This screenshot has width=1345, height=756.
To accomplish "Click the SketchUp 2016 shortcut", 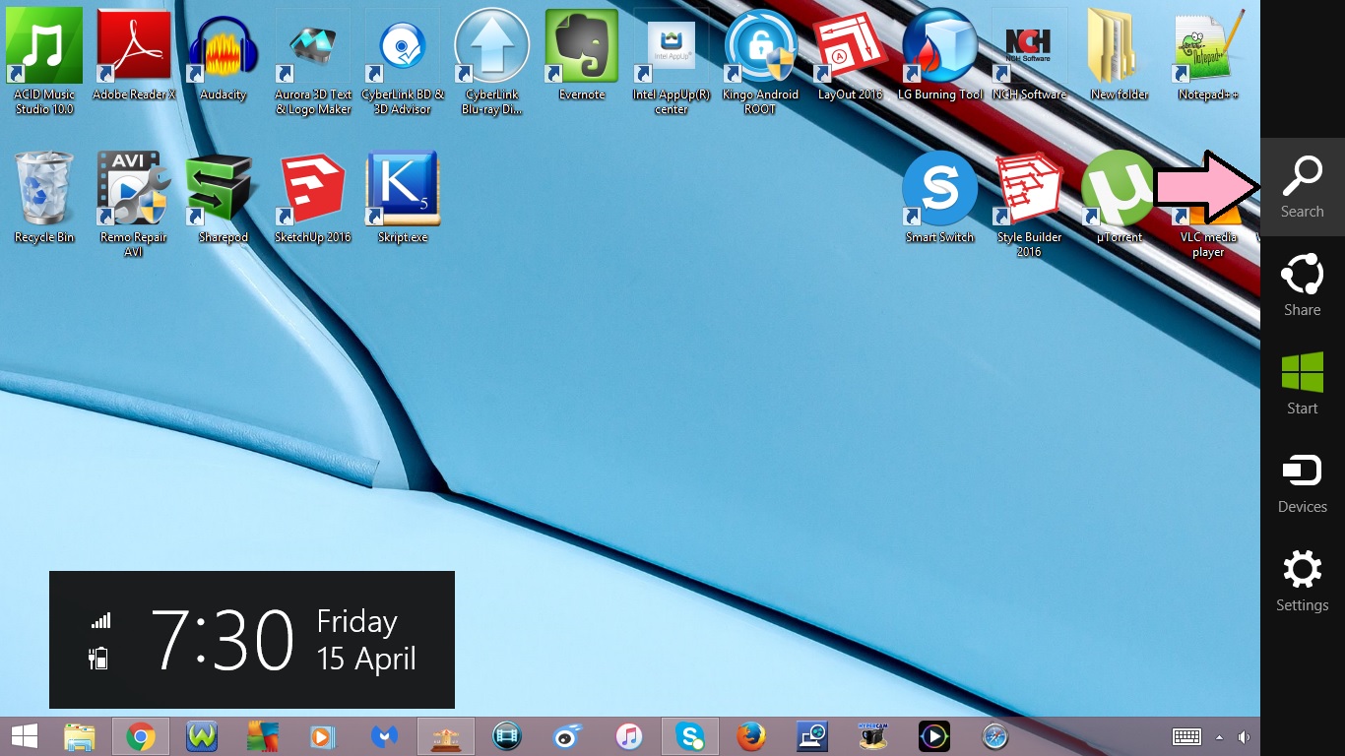I will (313, 198).
